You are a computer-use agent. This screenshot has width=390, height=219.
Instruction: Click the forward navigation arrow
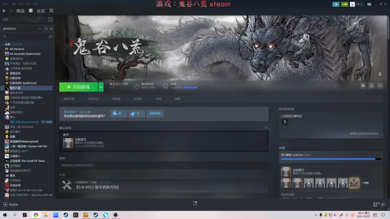click(x=11, y=11)
